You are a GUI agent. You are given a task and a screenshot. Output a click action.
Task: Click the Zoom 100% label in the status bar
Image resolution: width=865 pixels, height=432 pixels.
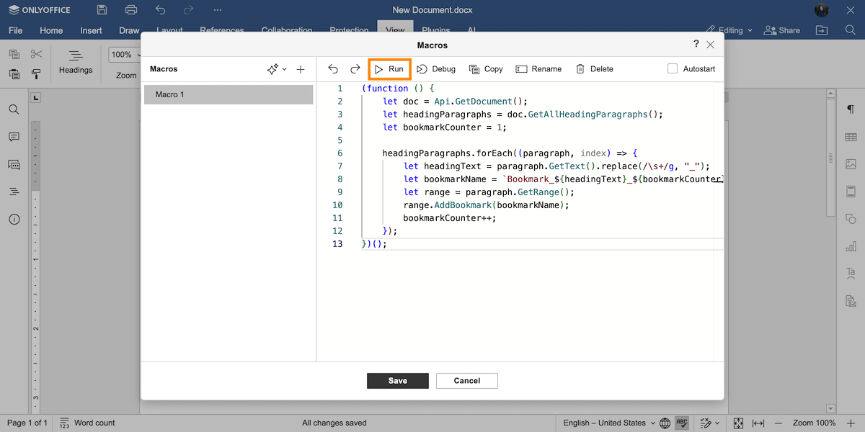815,423
